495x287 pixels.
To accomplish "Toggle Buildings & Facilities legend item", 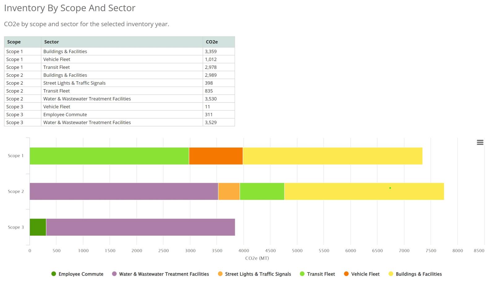I will [415, 274].
